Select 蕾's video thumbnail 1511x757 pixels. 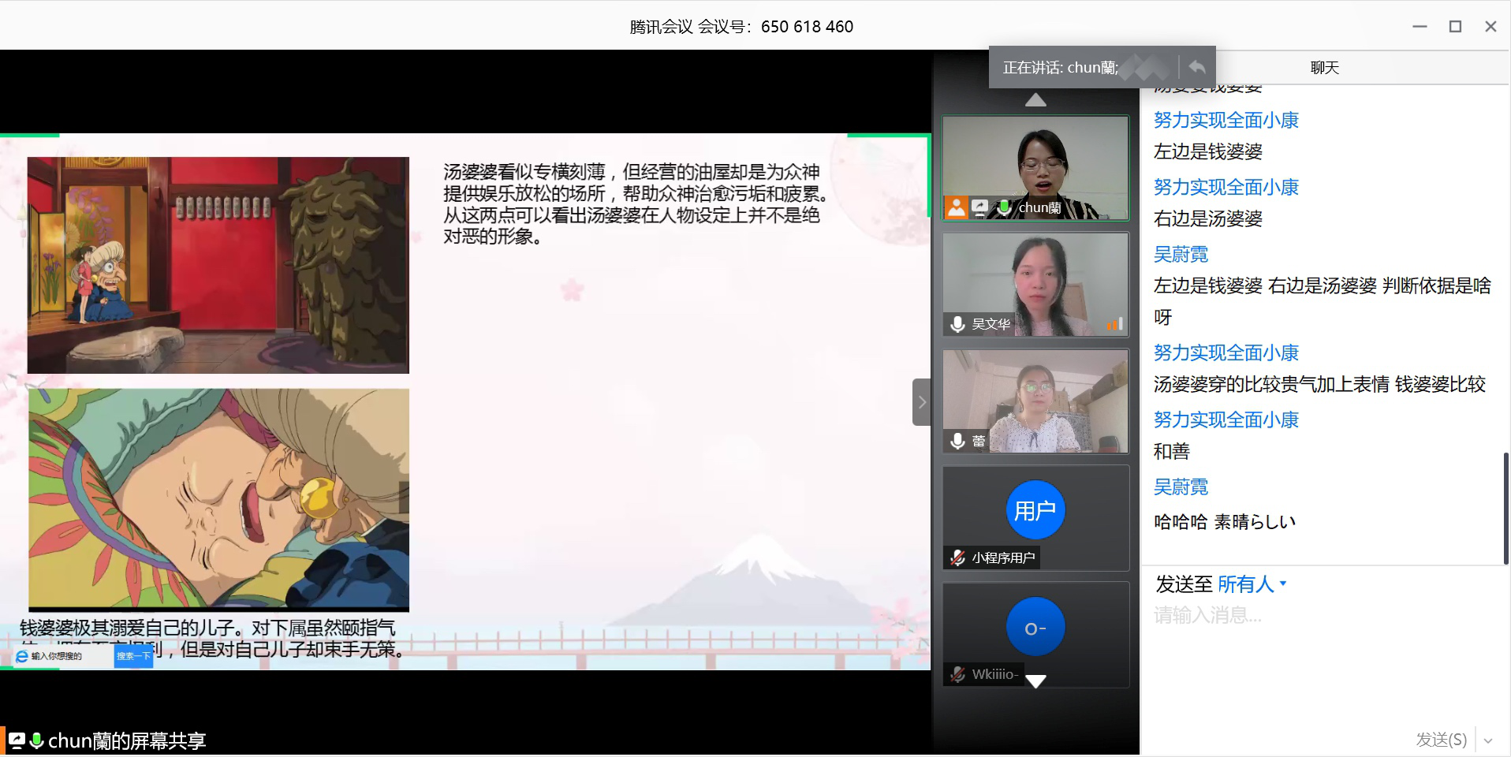point(1035,401)
